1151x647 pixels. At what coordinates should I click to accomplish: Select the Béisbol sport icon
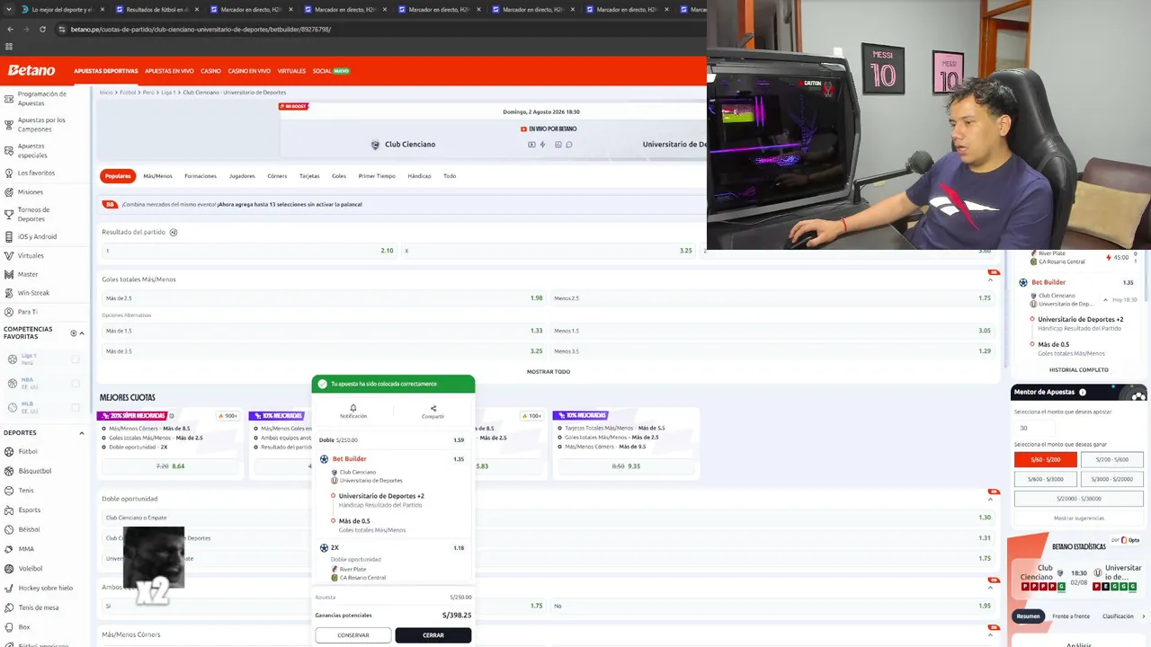9,529
